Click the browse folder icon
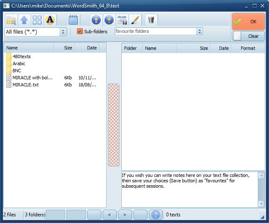Screen dimensions: 269x223 click(x=11, y=20)
